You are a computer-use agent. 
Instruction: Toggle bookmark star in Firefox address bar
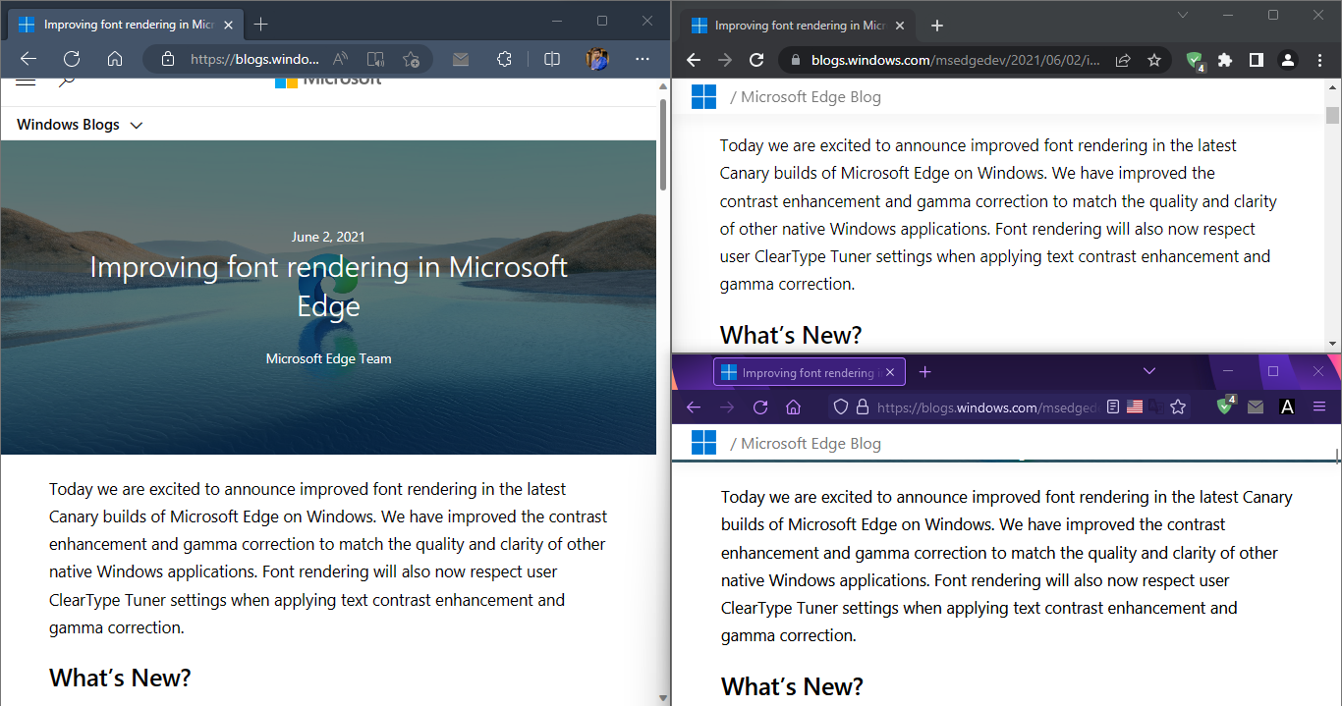(1178, 407)
